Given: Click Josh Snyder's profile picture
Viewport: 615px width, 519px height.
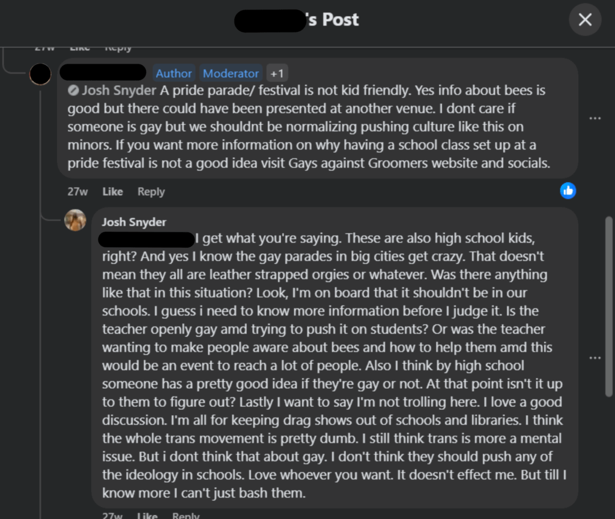Looking at the screenshot, I should tap(75, 220).
